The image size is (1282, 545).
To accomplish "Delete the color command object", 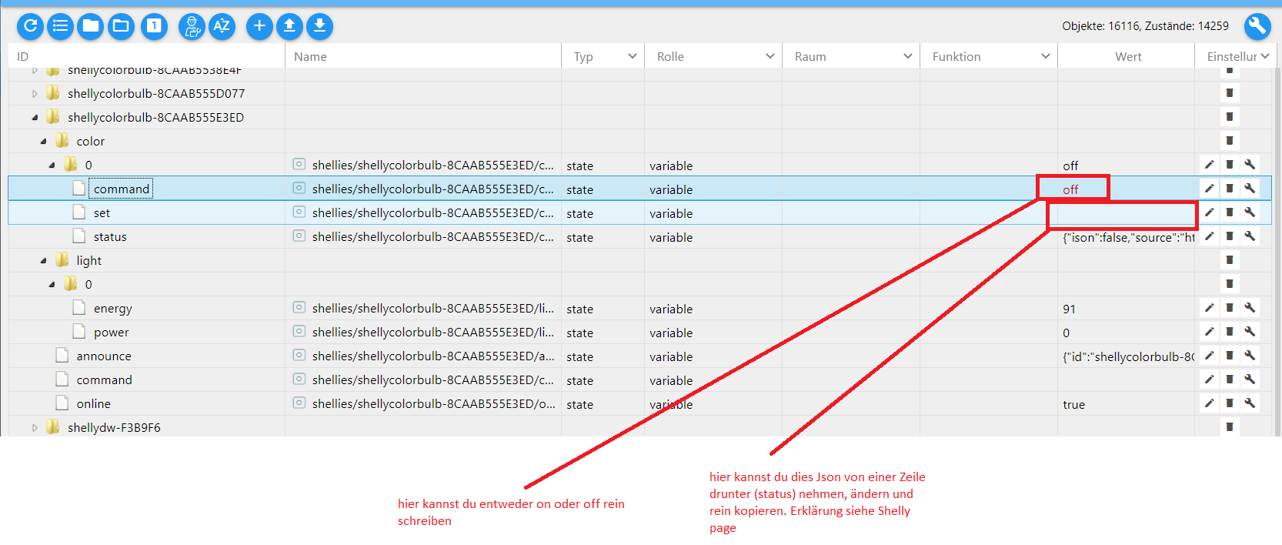I will pyautogui.click(x=1230, y=189).
